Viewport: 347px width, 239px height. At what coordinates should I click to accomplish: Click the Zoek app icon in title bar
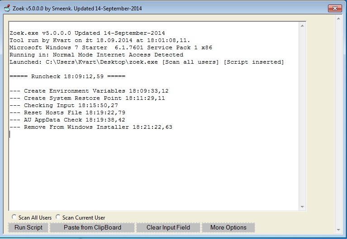(x=7, y=9)
